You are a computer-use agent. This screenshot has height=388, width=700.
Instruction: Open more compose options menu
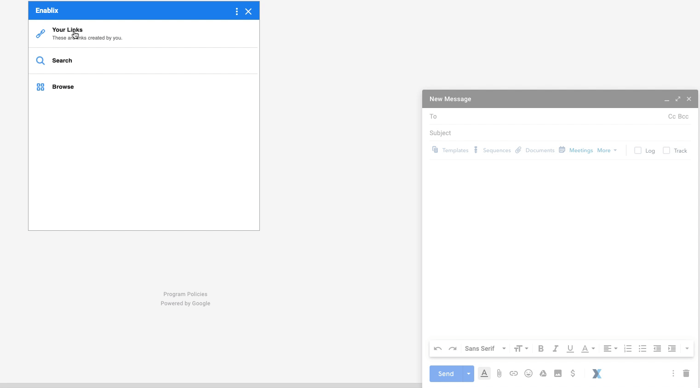[673, 374]
